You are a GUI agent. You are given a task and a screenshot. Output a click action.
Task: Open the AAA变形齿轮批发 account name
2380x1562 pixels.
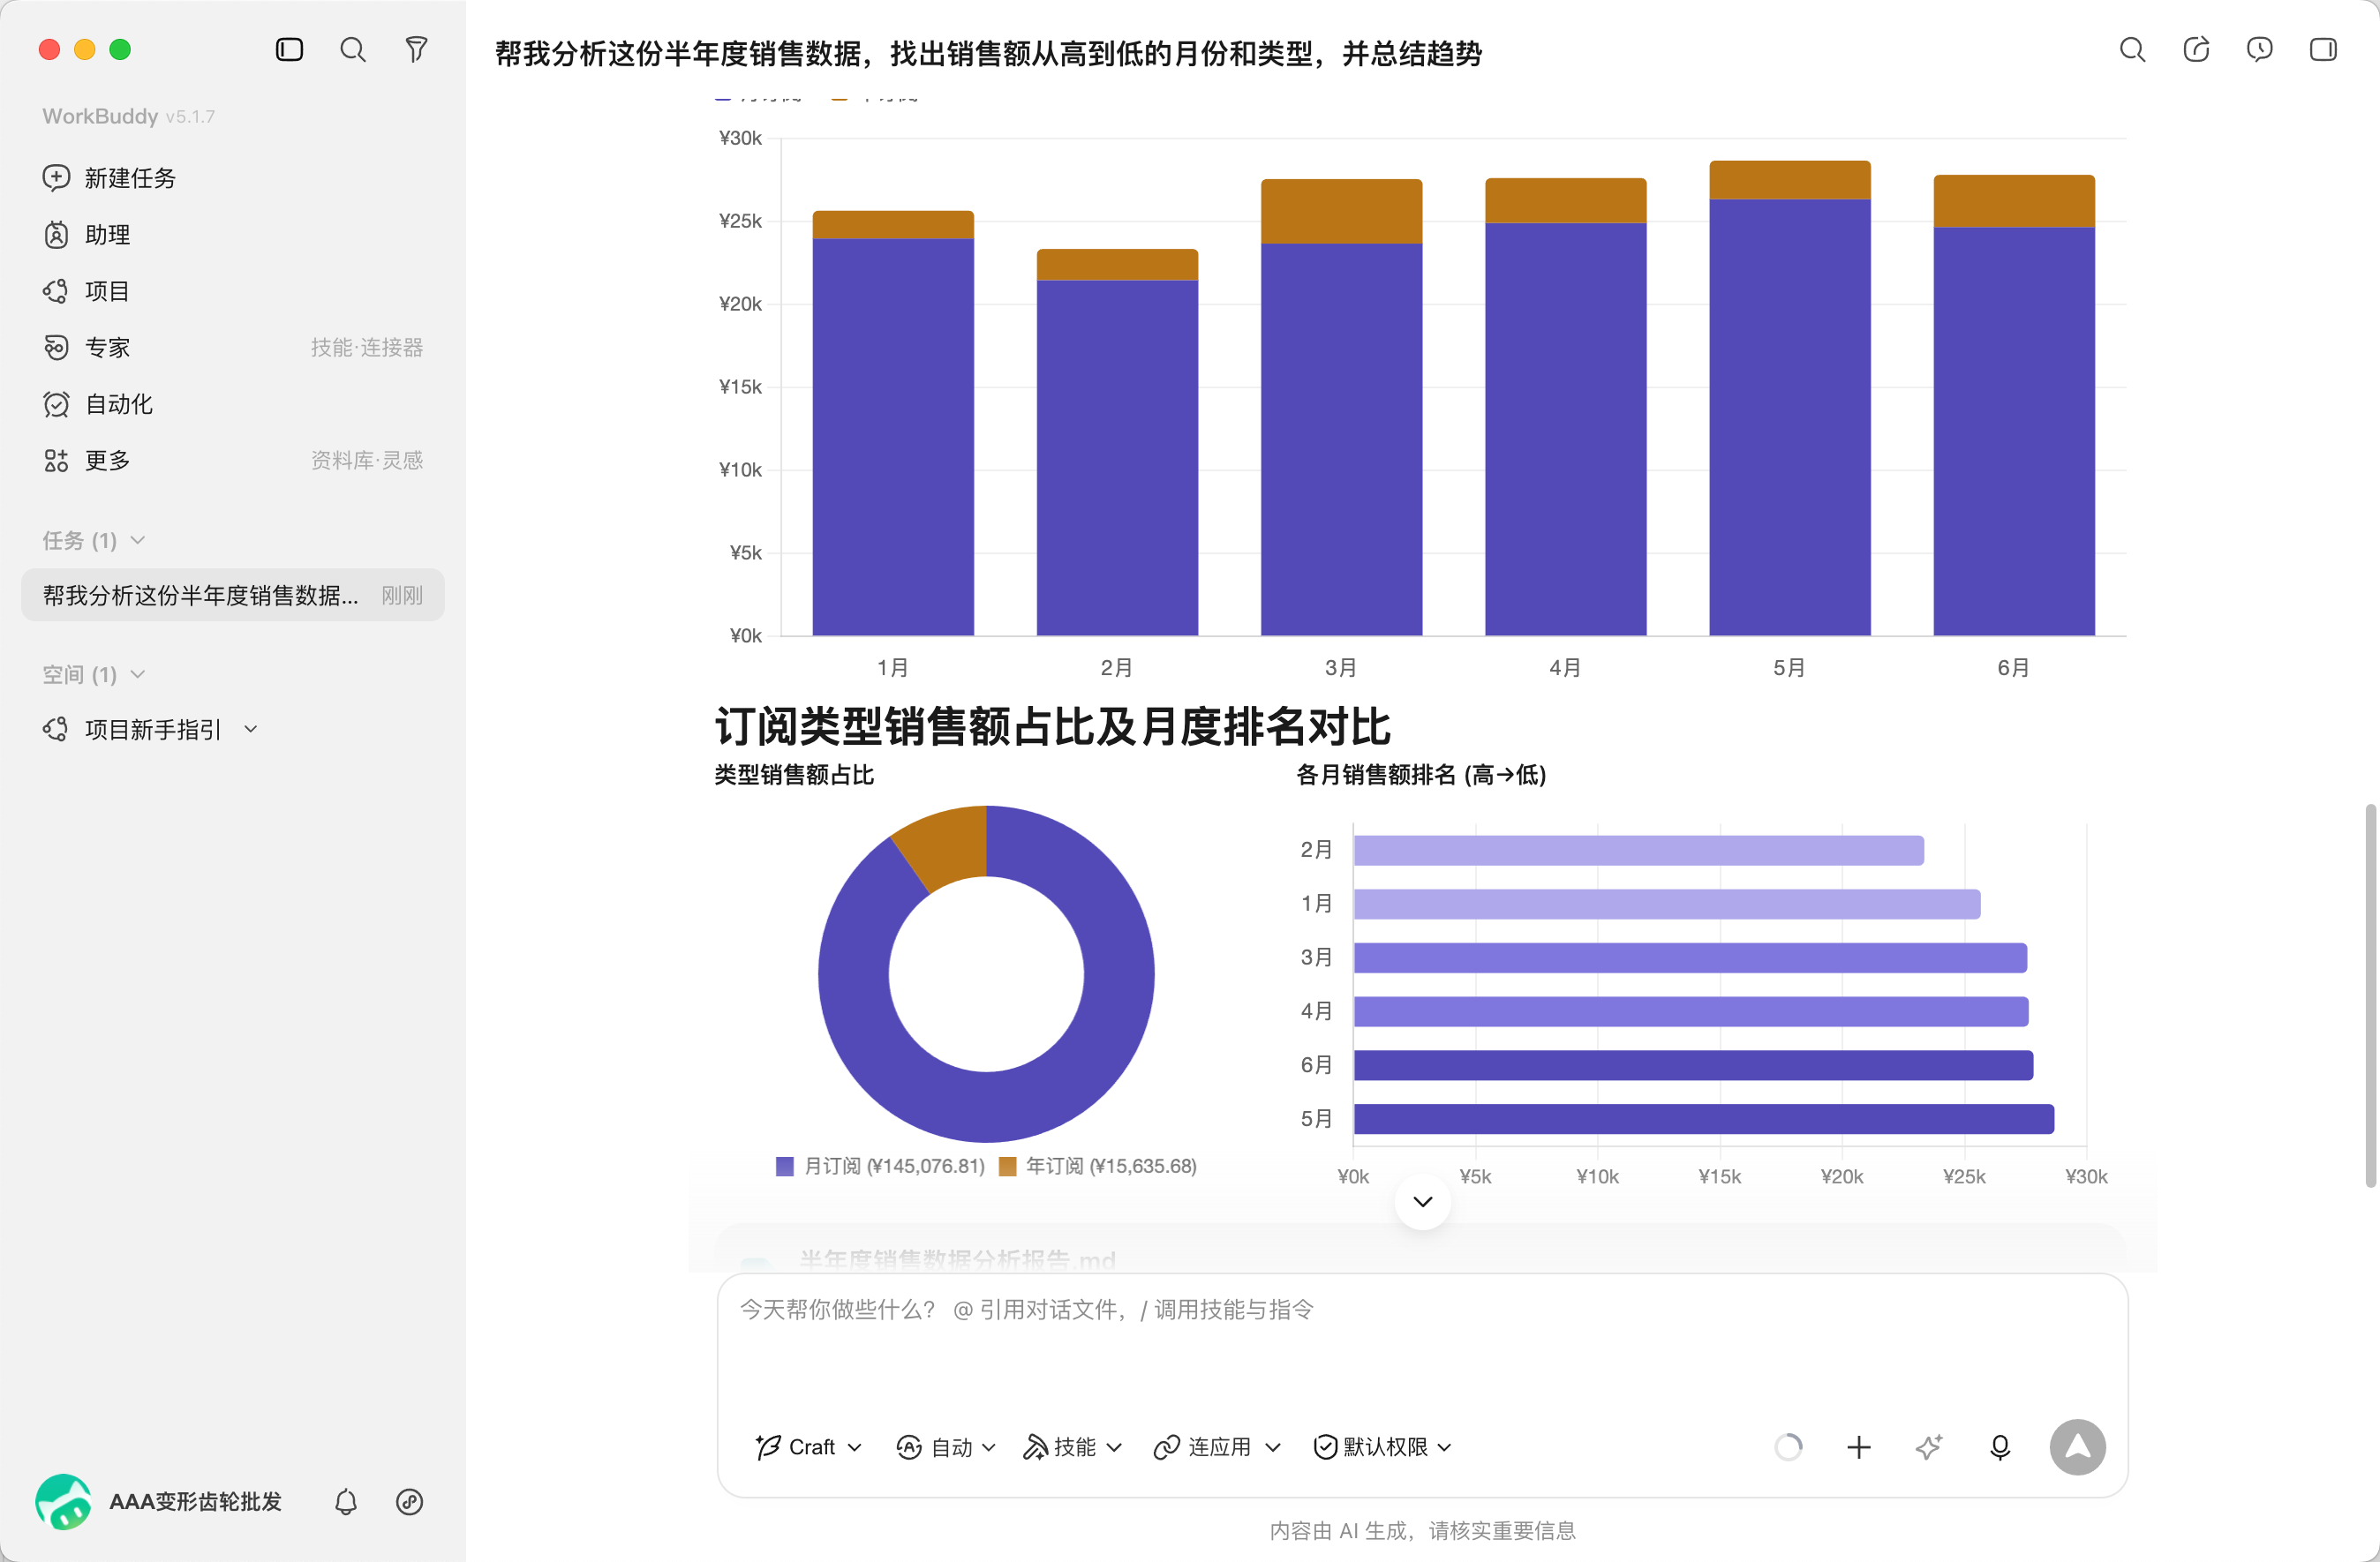195,1501
